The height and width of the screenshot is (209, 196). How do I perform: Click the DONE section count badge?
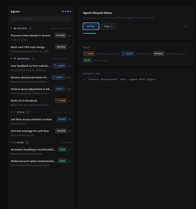[27, 143]
